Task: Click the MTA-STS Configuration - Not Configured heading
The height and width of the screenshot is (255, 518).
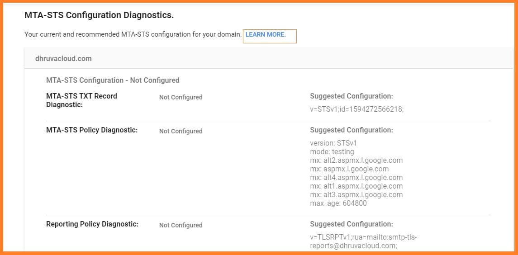Action: pyautogui.click(x=113, y=80)
